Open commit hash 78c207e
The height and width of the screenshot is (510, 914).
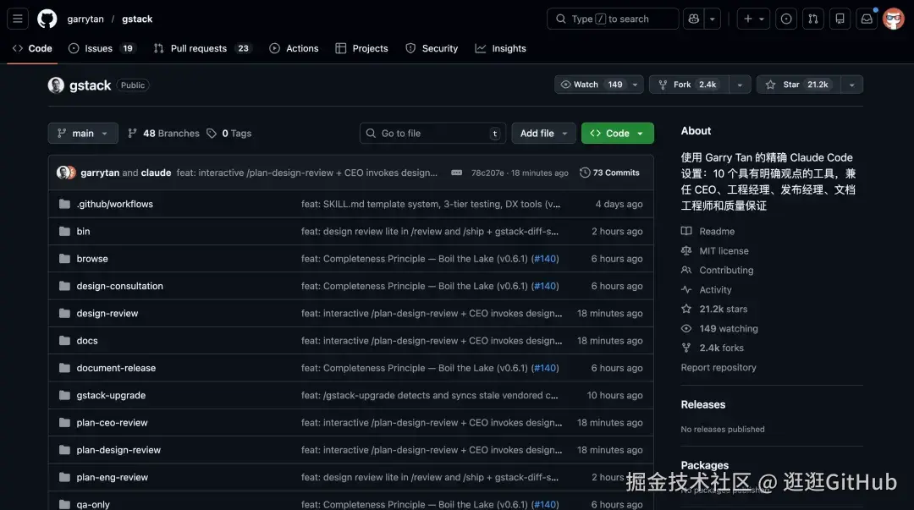click(x=487, y=173)
